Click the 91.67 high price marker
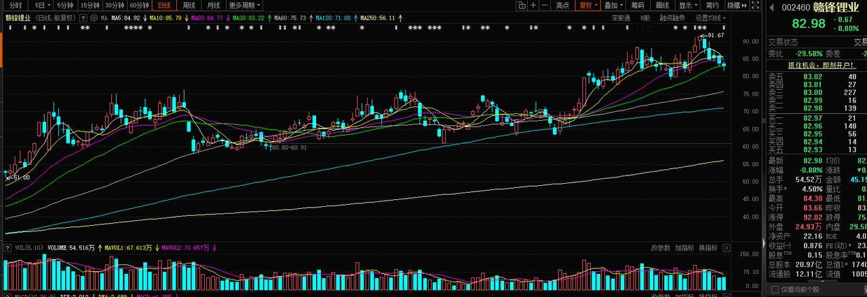The width and height of the screenshot is (867, 297). (x=715, y=35)
